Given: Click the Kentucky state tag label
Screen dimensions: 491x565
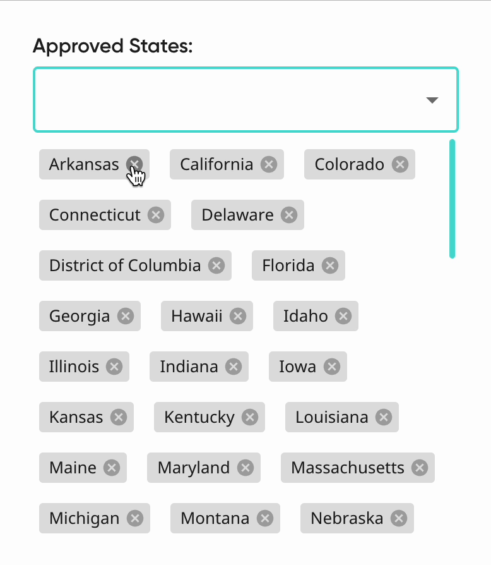Looking at the screenshot, I should [x=199, y=417].
